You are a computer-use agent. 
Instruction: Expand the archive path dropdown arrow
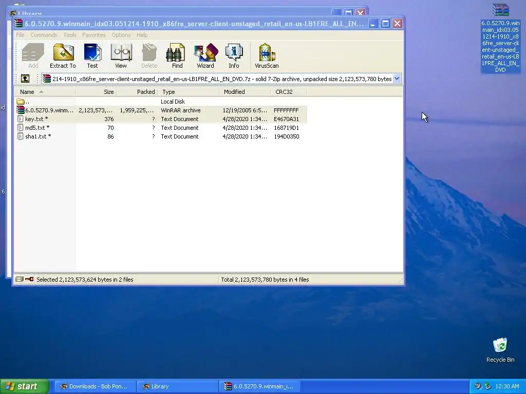click(x=397, y=78)
